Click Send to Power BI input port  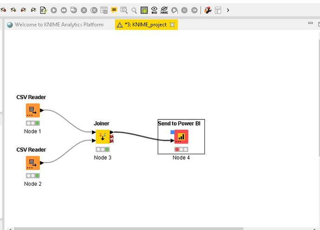(172, 140)
